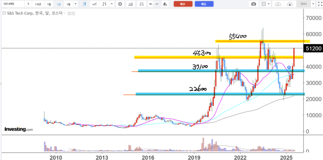This screenshot has height=160, width=323.
Task: Click the 51200 current price label
Action: coord(313,49)
